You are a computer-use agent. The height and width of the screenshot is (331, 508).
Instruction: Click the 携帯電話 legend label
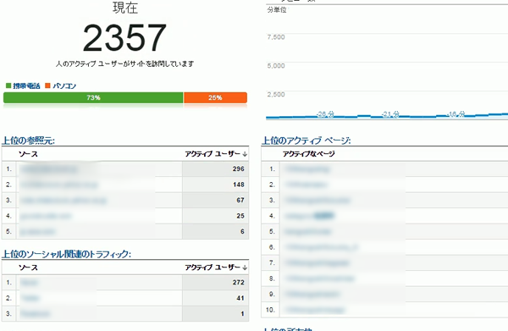pos(26,86)
